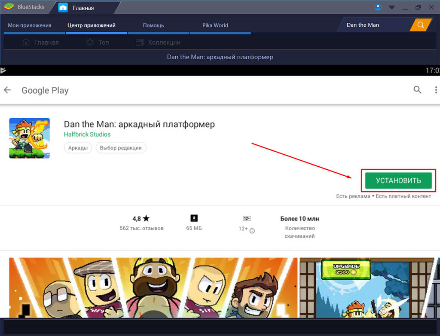The image size is (440, 336).
Task: Open the three-dot overflow menu
Action: (x=436, y=90)
